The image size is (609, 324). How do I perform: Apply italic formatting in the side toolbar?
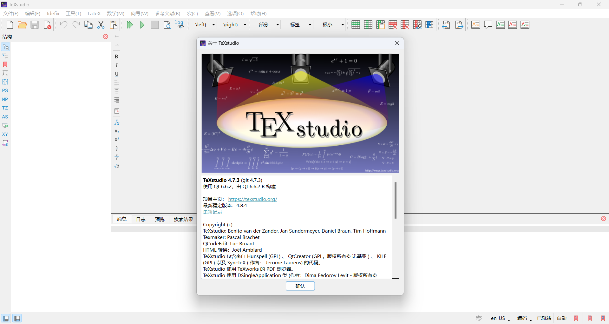coord(116,65)
